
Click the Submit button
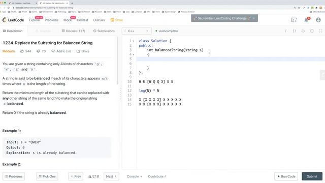(x=312, y=176)
